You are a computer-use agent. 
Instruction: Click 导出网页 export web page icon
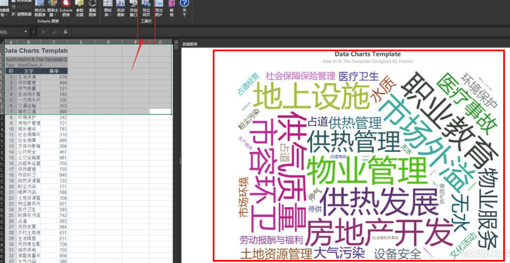[146, 8]
